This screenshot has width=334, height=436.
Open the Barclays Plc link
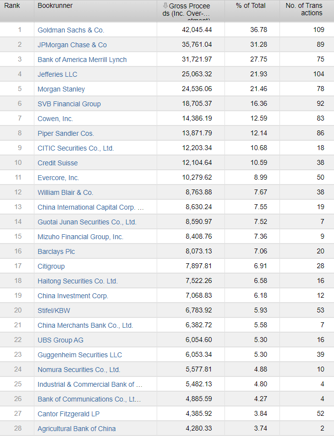(x=56, y=251)
